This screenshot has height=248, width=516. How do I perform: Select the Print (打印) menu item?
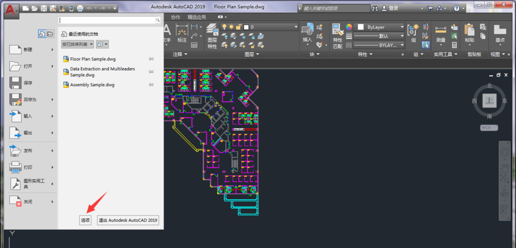tap(28, 167)
